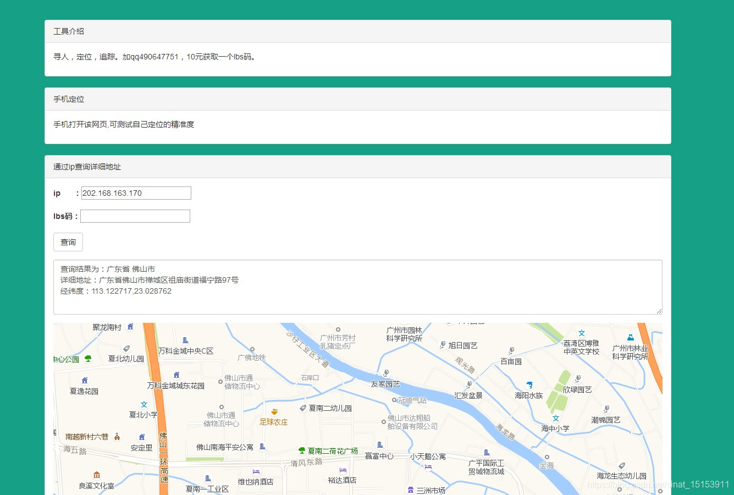Click the building icon above 夏南一工业区
Screen dimensions: 734x495
click(x=208, y=479)
